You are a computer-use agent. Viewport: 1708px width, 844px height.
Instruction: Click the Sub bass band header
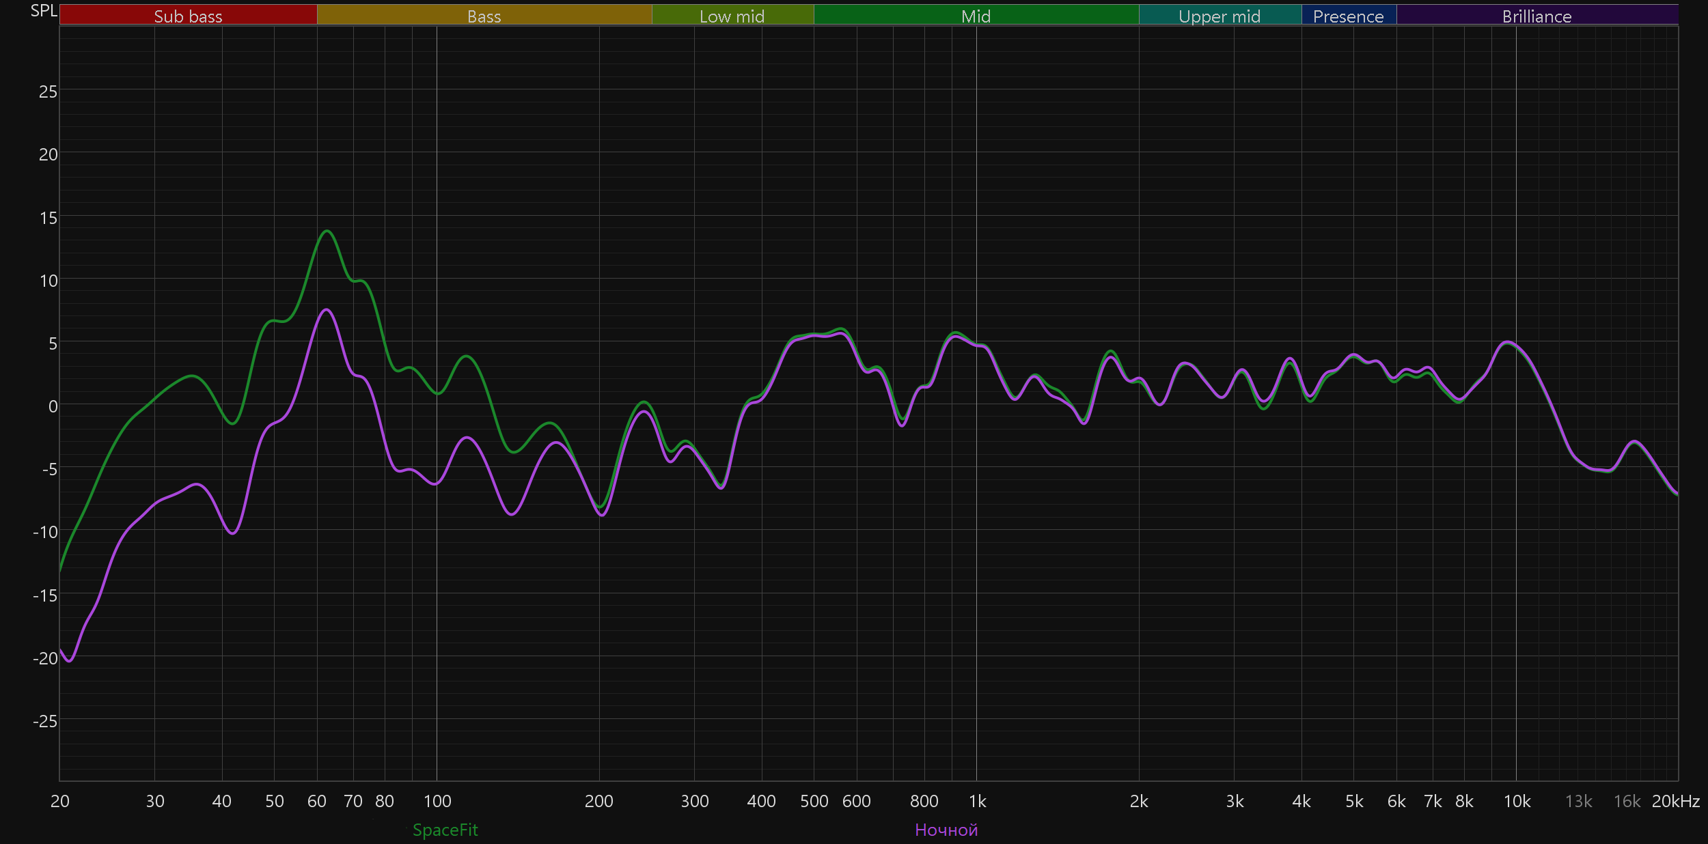point(188,15)
